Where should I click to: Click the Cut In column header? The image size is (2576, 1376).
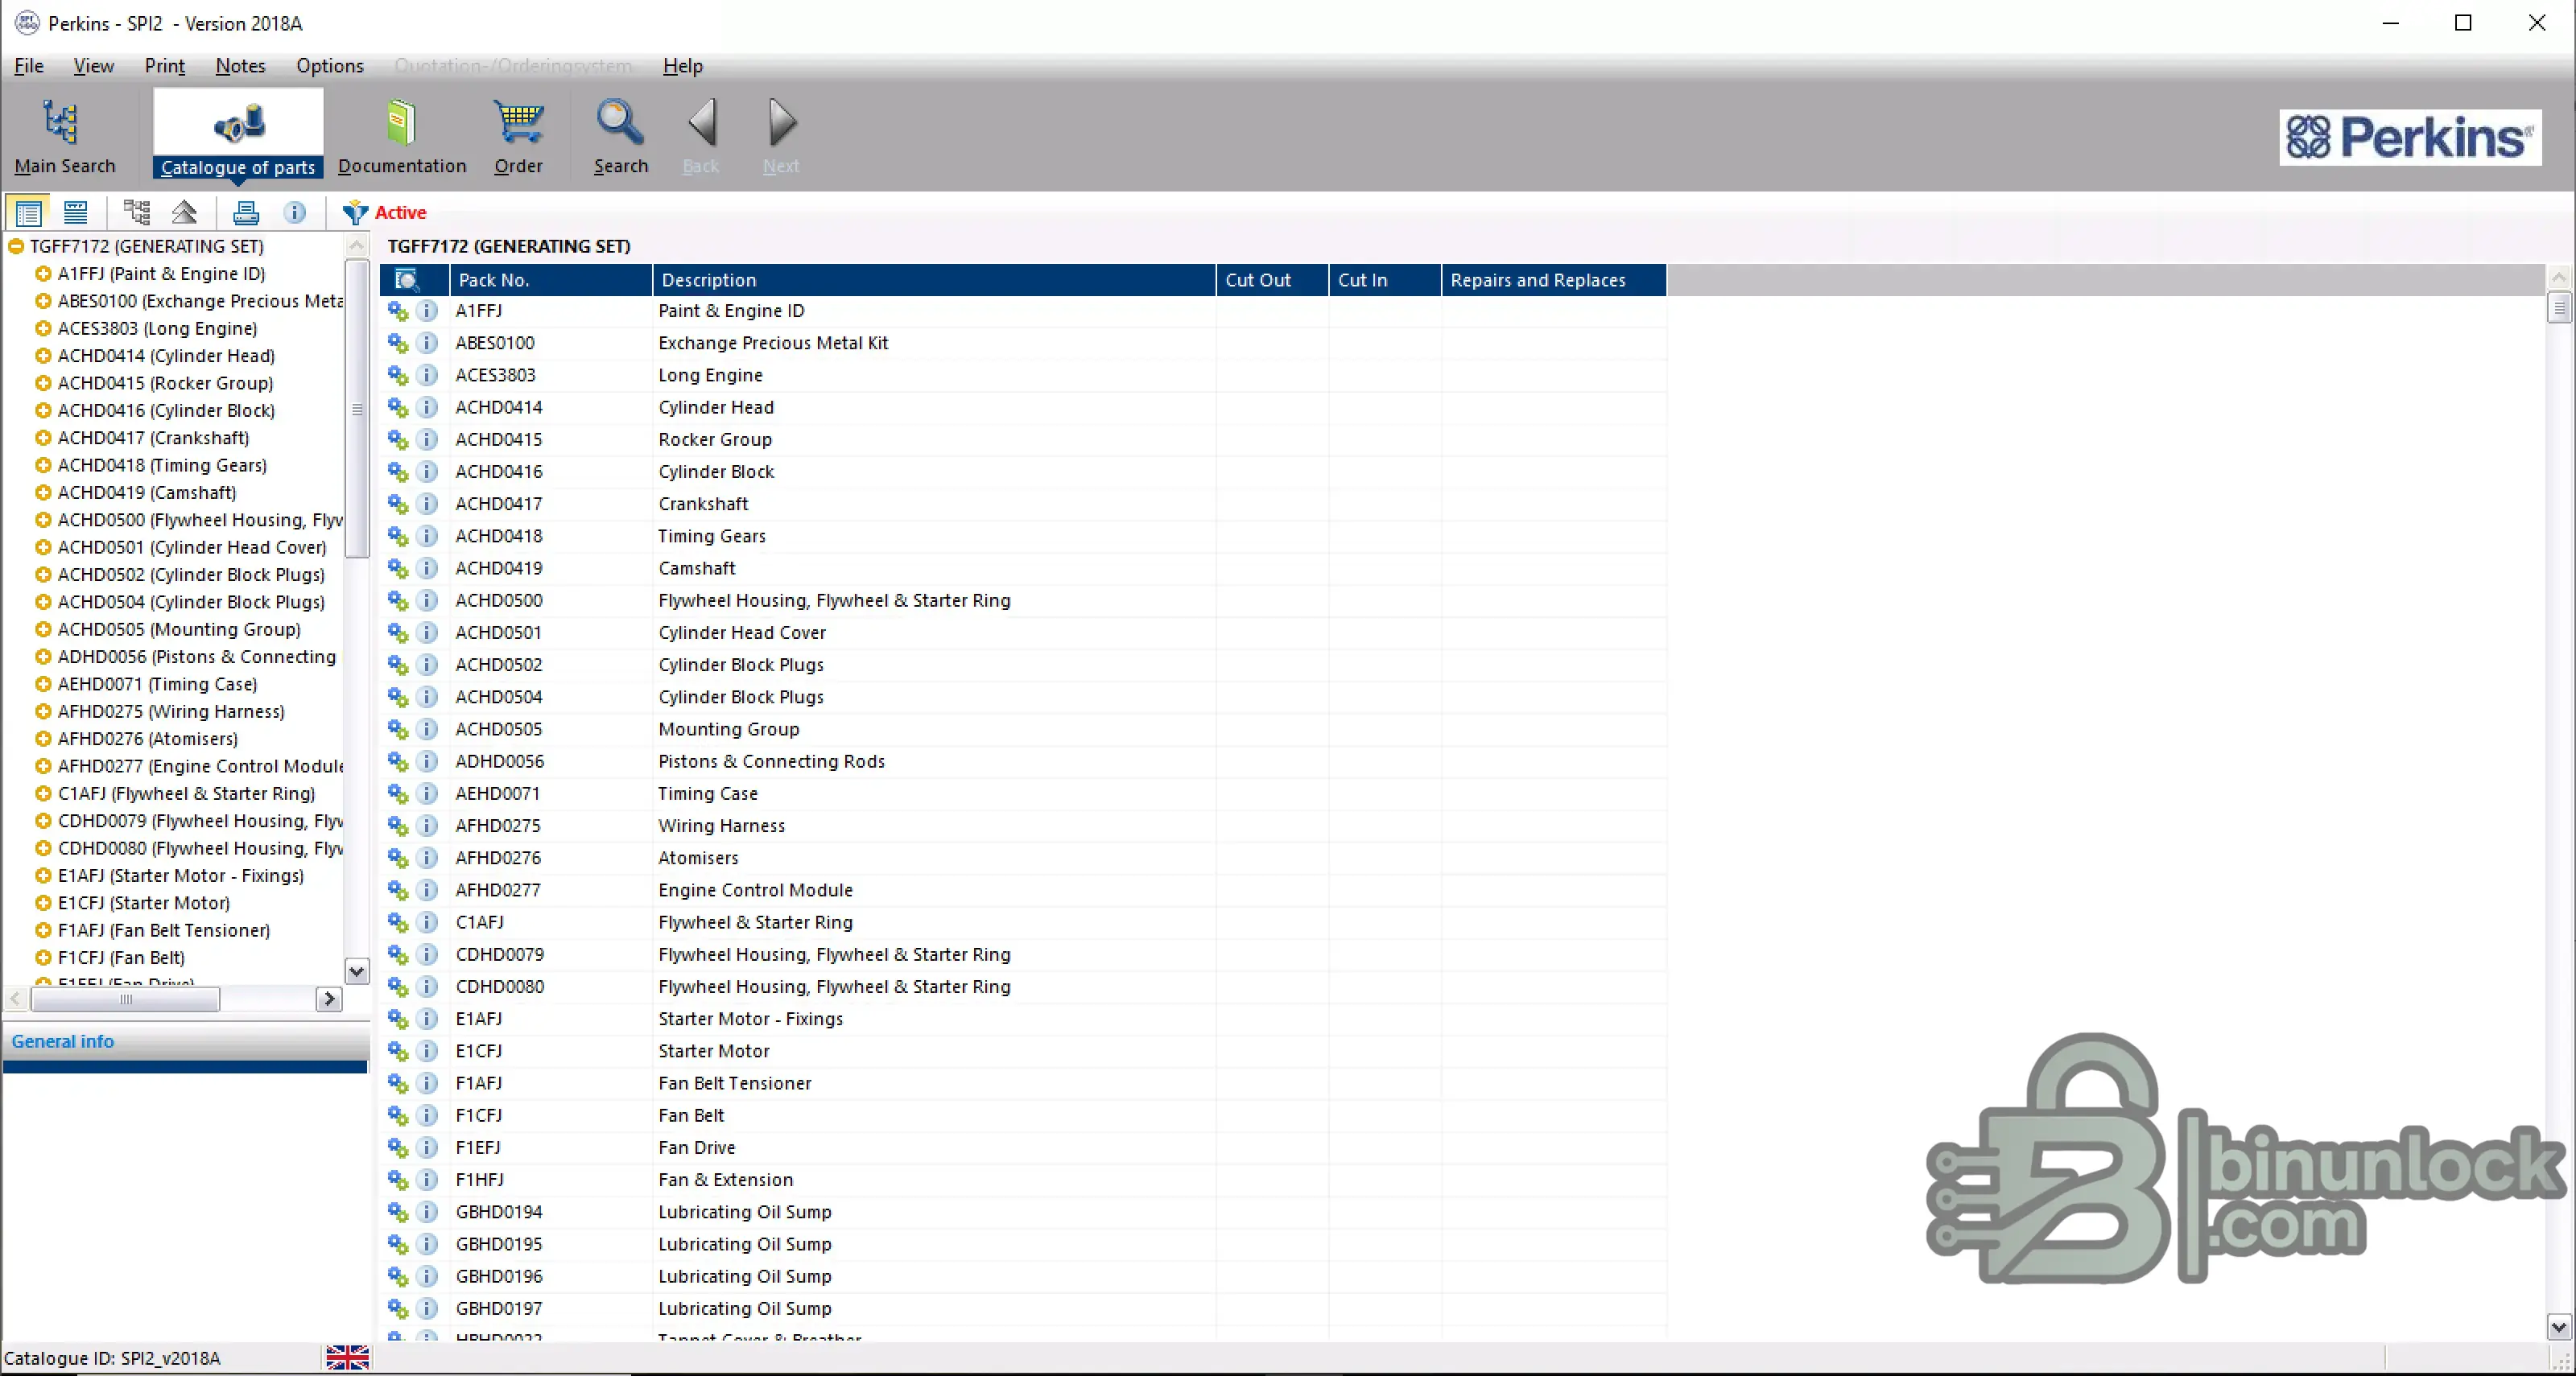click(x=1385, y=281)
